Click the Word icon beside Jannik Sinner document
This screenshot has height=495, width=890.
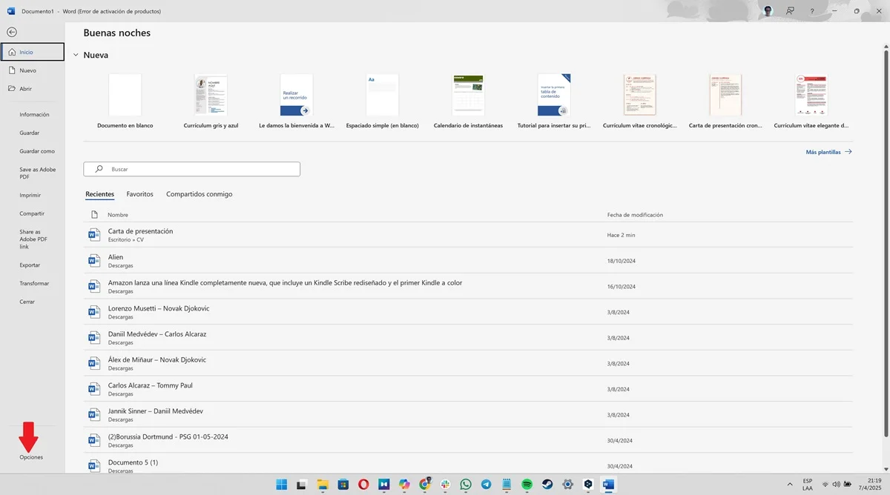click(94, 414)
